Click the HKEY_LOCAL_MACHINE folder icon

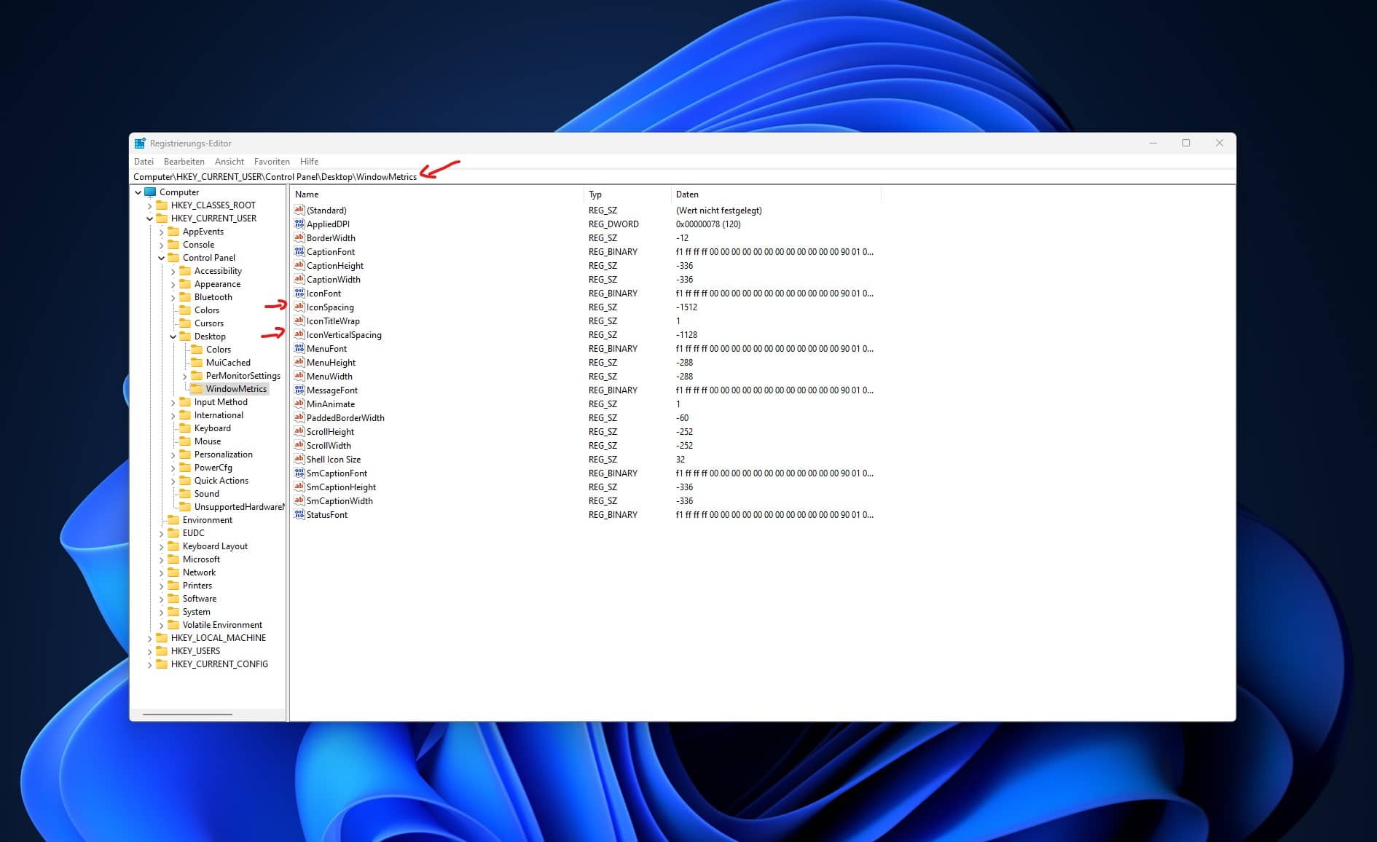[162, 638]
